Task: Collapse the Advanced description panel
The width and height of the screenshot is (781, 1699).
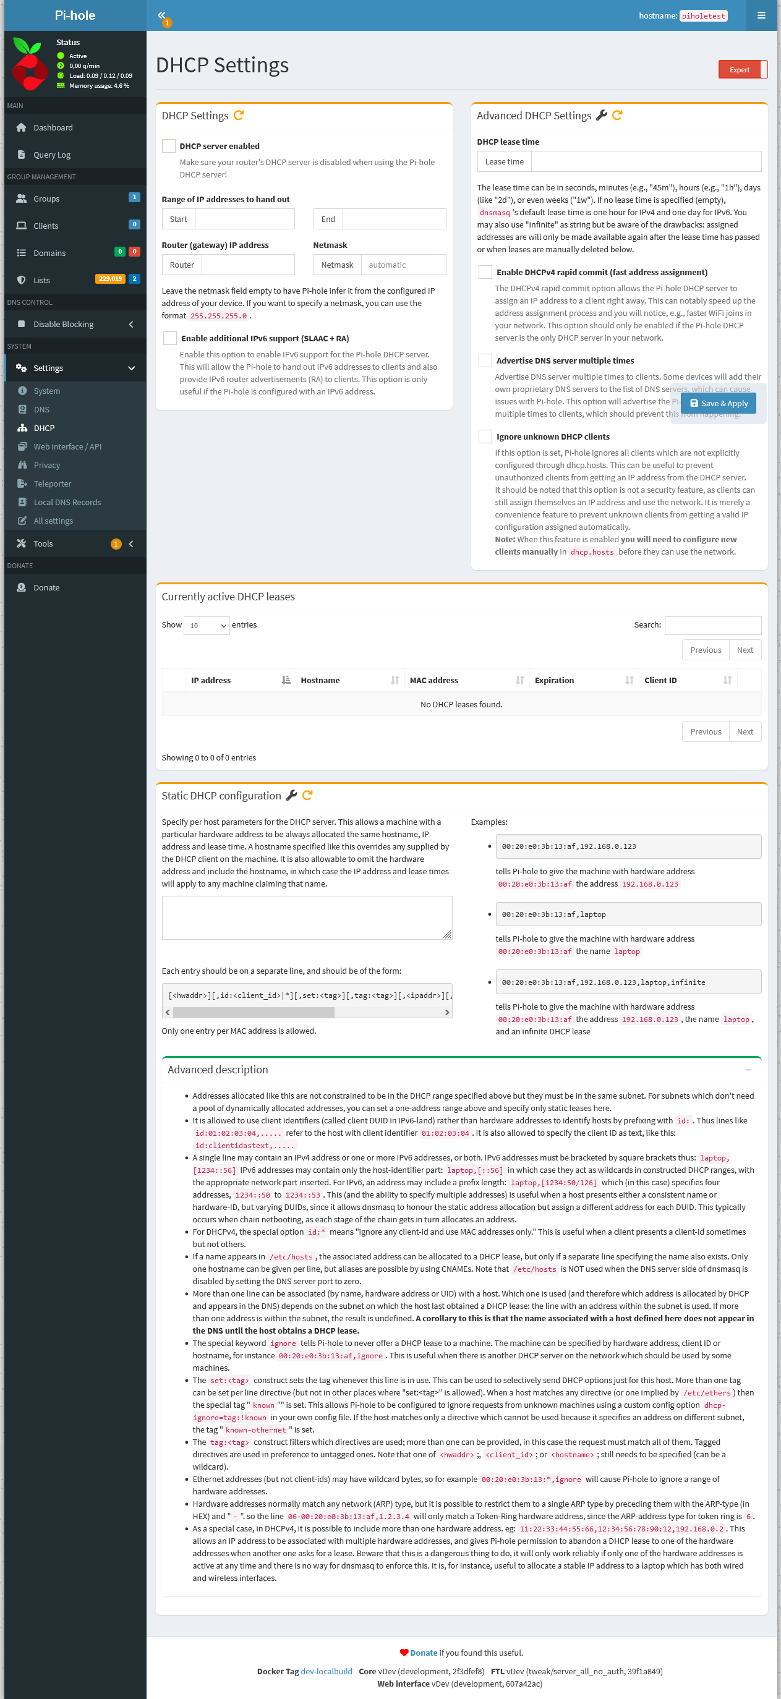Action: point(748,1070)
